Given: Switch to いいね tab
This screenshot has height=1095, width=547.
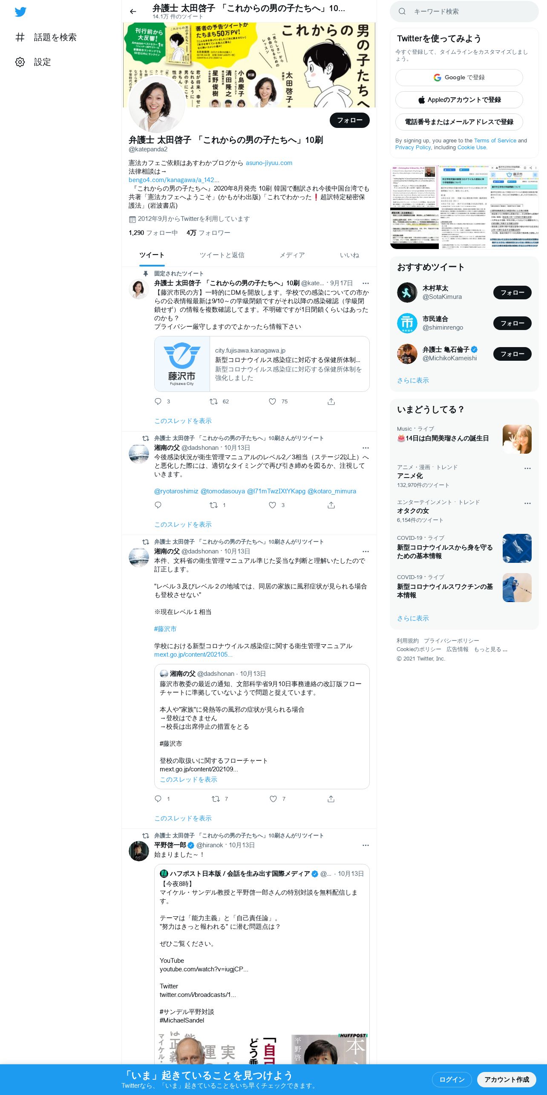Looking at the screenshot, I should pos(349,255).
